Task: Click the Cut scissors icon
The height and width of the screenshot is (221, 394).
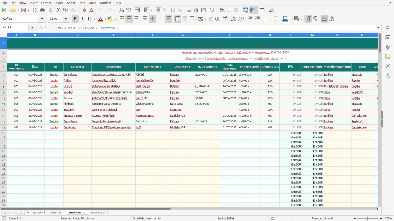Action: click(x=58, y=10)
